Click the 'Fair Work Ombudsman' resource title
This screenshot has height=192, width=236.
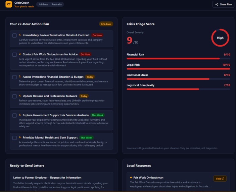(x=148, y=178)
